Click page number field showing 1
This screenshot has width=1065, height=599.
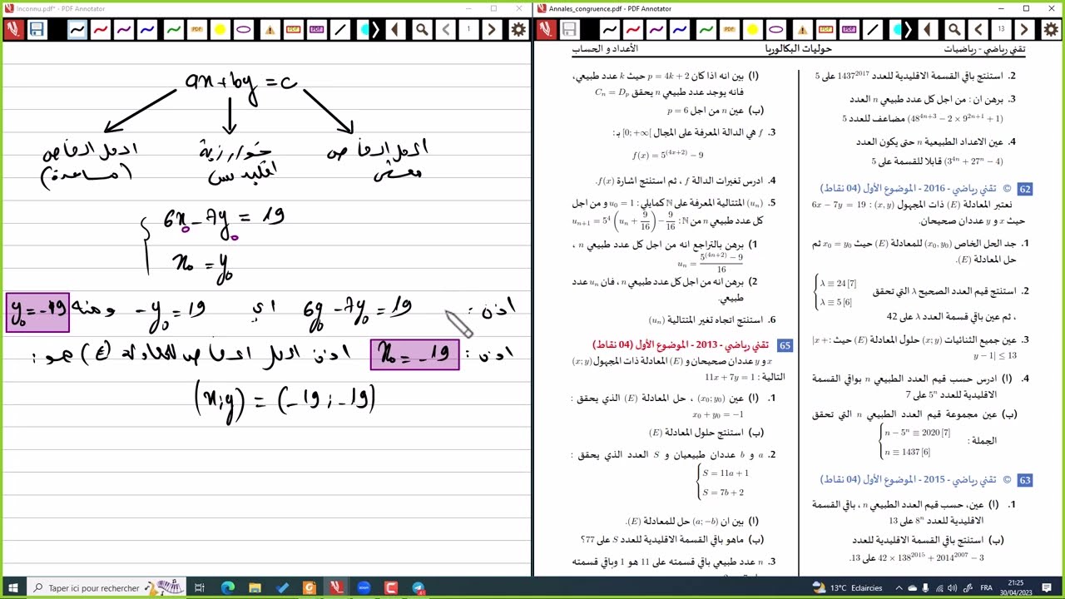tap(468, 30)
